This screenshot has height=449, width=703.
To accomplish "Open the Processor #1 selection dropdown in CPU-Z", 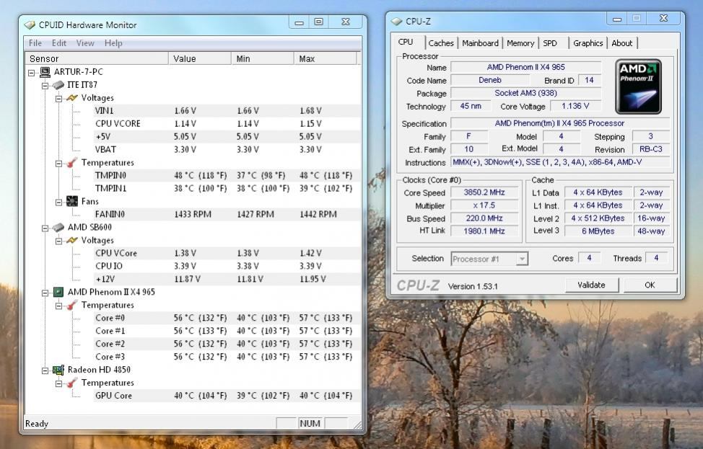I will pos(521,259).
